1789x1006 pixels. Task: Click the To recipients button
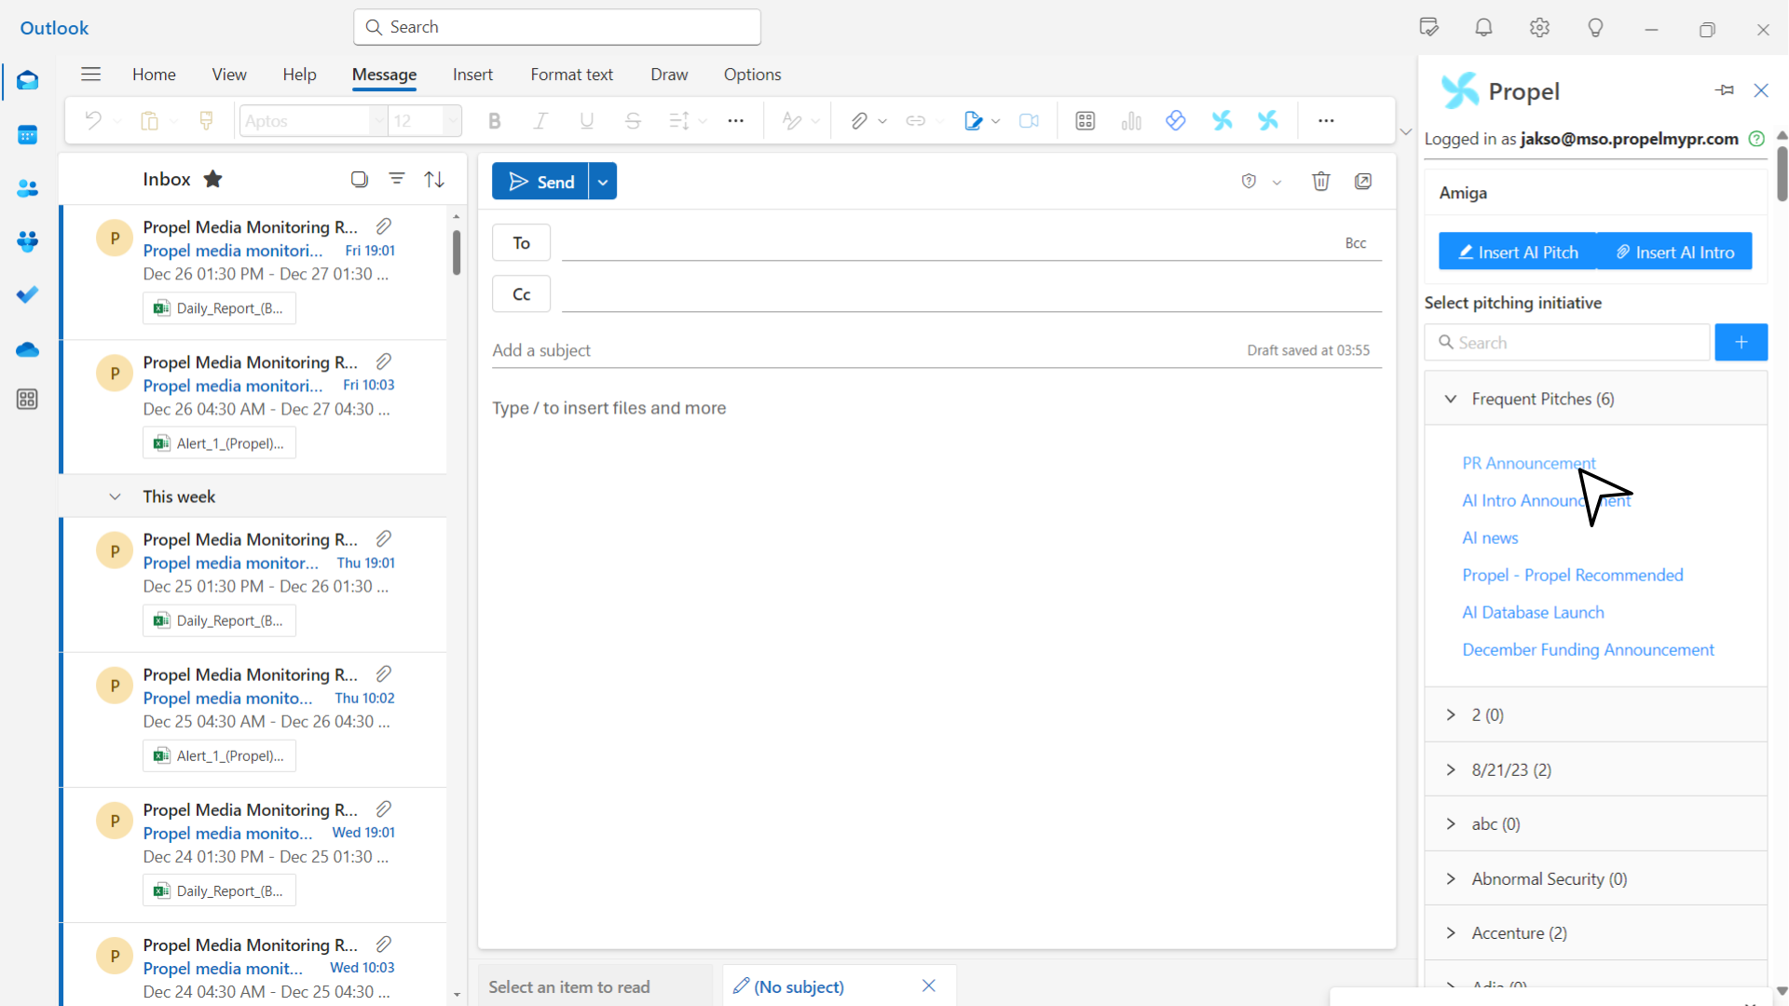point(521,243)
